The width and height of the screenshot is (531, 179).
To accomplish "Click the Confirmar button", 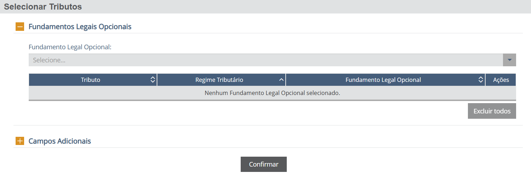I will [x=264, y=164].
